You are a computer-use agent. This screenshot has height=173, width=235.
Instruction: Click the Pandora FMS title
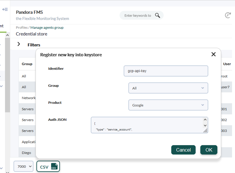[29, 12]
